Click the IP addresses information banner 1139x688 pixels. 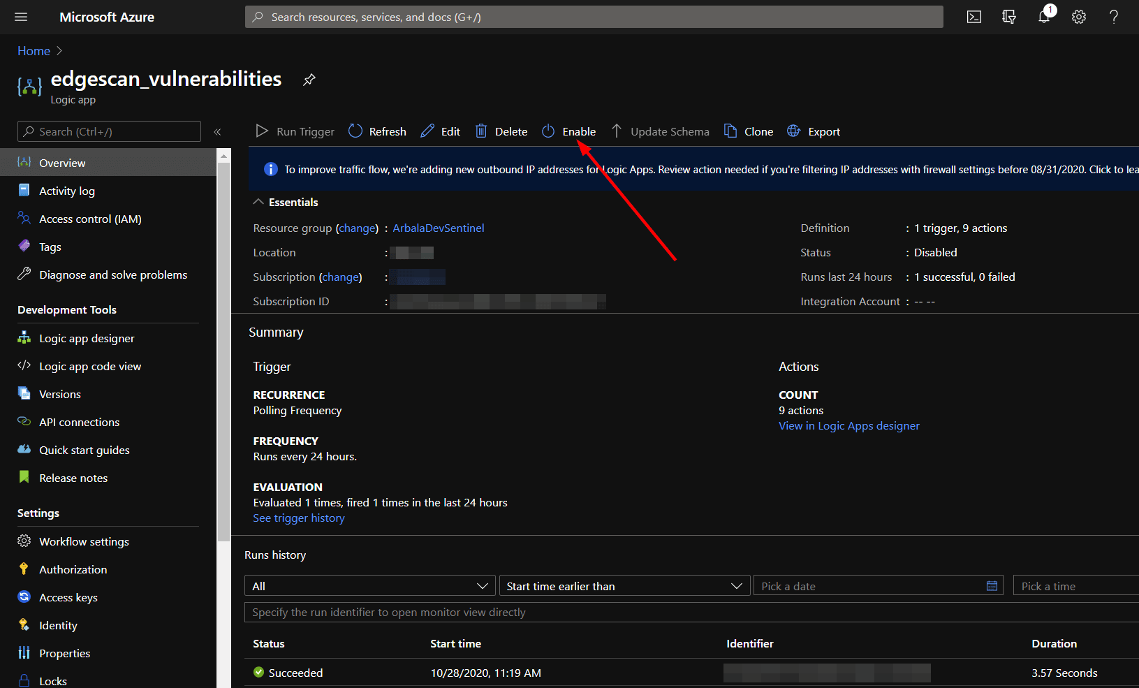point(693,169)
